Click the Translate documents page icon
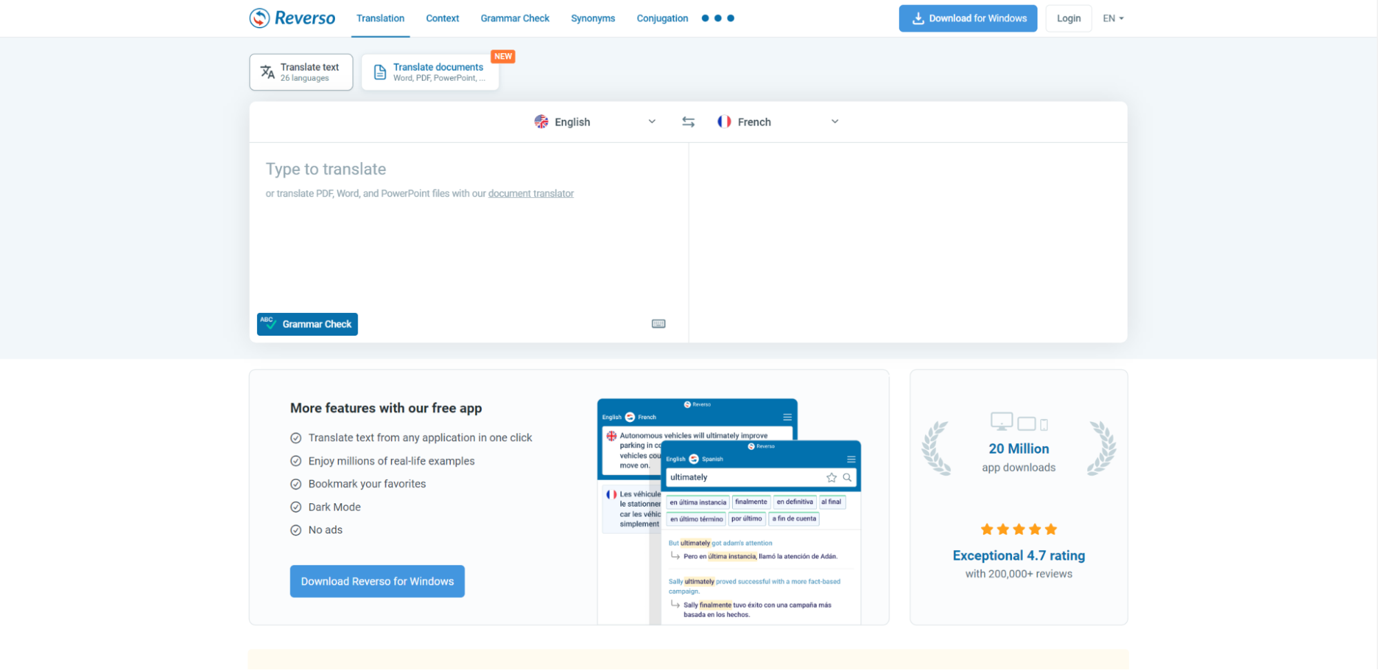The height and width of the screenshot is (670, 1378). (380, 72)
